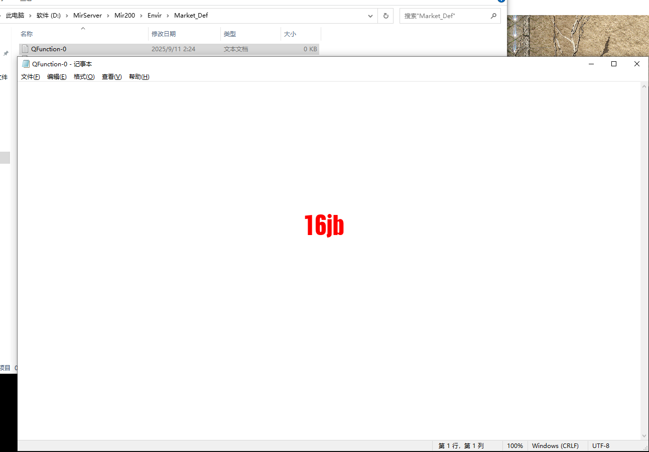The image size is (649, 452).
Task: Click the 100% zoom indicator in the status bar
Action: [x=515, y=445]
